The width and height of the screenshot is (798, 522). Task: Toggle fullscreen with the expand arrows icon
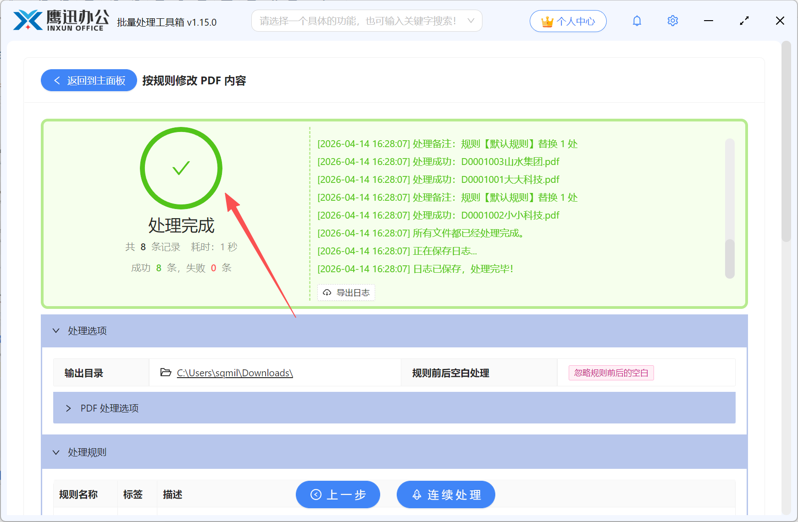[x=744, y=21]
